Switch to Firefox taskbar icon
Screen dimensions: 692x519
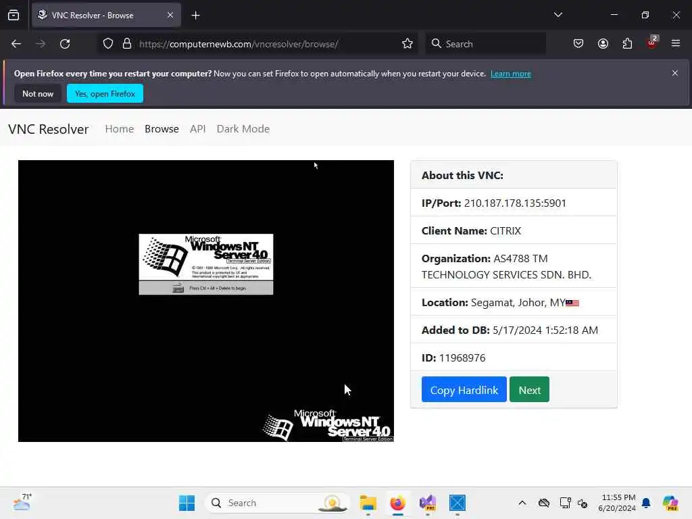397,503
